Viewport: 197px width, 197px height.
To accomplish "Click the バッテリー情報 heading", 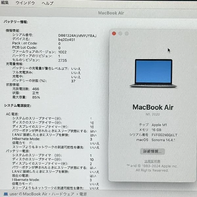I will (x=16, y=22).
